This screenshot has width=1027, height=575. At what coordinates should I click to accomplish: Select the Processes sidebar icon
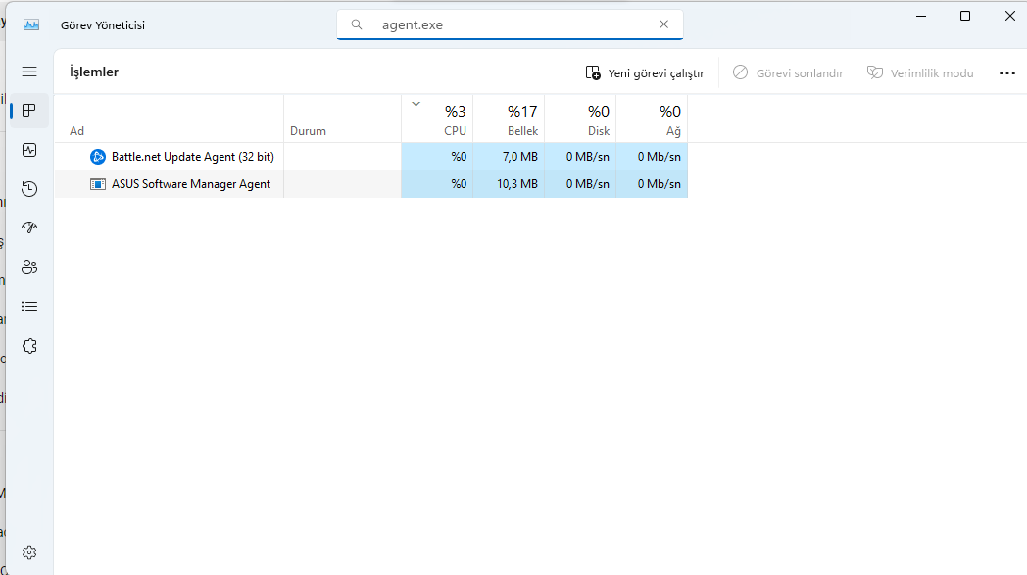[x=29, y=111]
